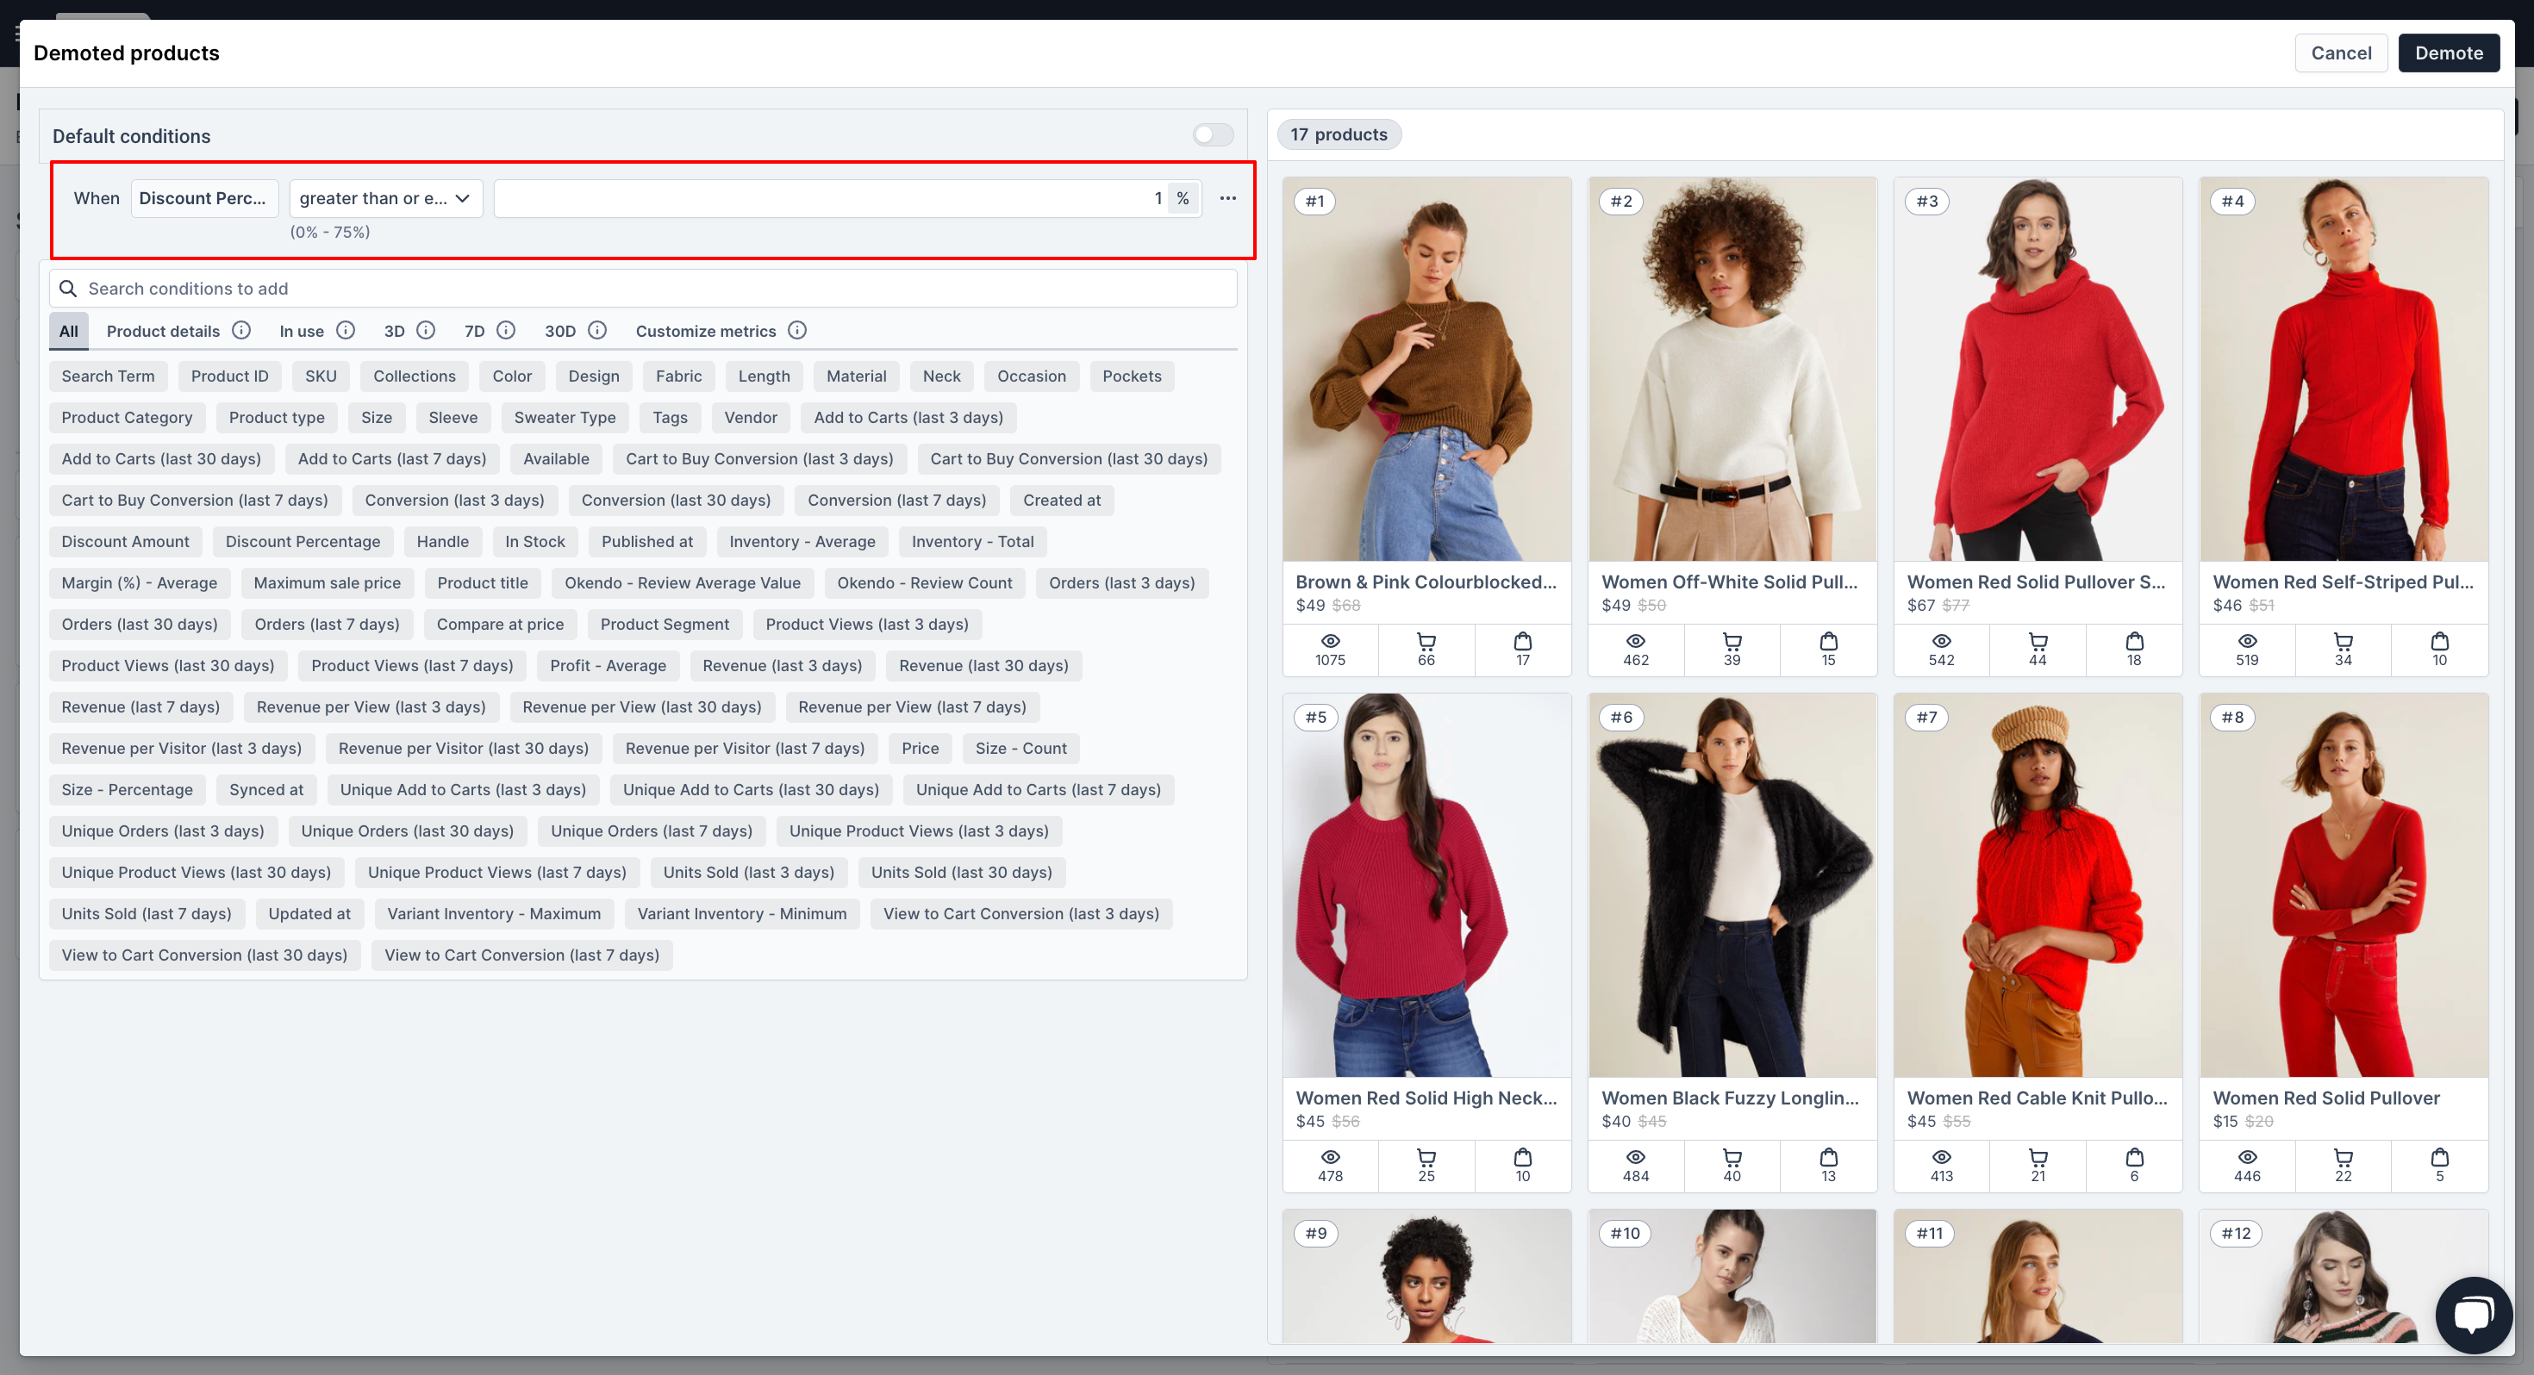Click the cart icon on product #2
2534x1375 pixels.
coord(1732,641)
